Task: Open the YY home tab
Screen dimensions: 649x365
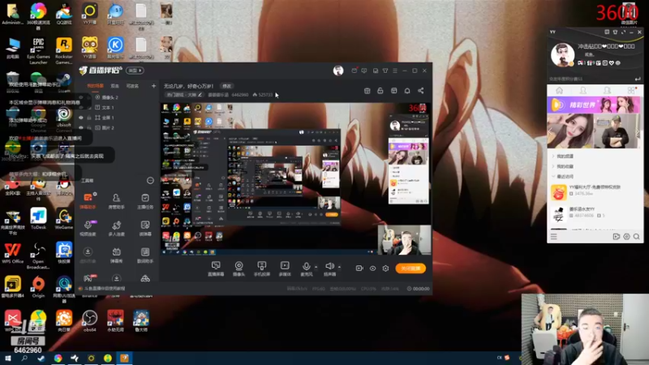Action: [559, 90]
